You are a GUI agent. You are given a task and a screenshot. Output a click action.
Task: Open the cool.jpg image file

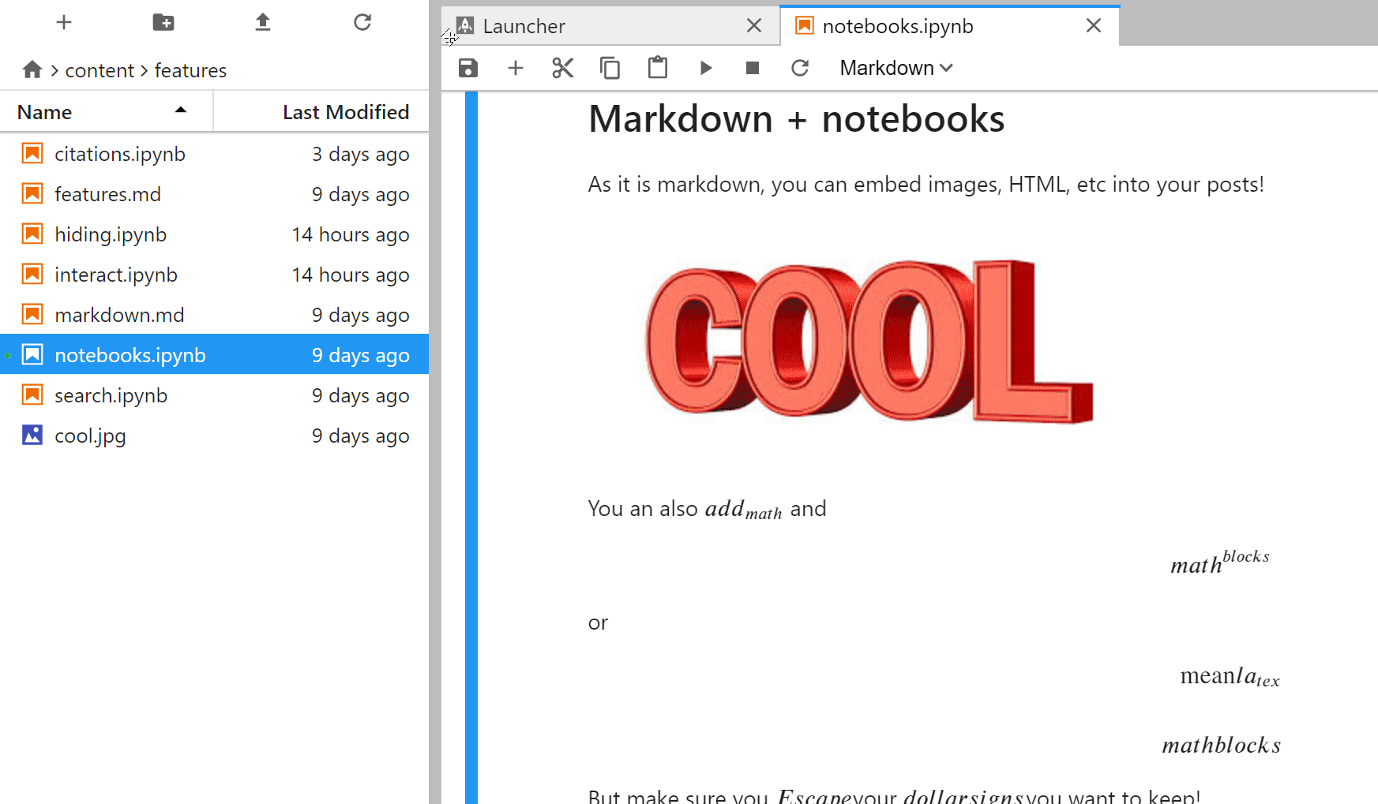coord(89,435)
